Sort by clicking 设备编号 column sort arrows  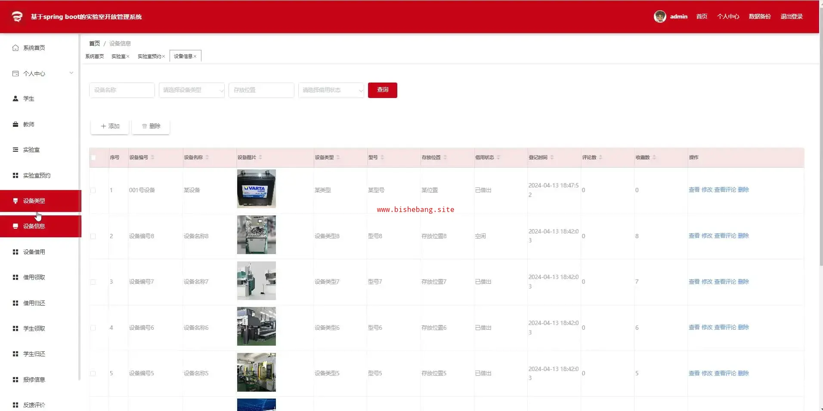pyautogui.click(x=152, y=157)
